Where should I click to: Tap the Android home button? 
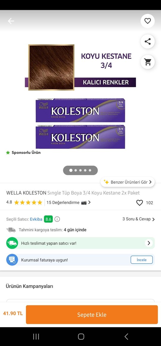pyautogui.click(x=81, y=336)
